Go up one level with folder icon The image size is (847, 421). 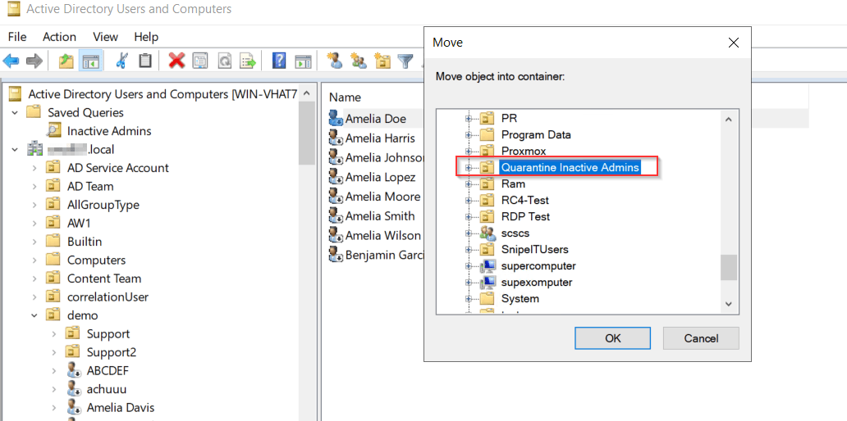click(66, 61)
